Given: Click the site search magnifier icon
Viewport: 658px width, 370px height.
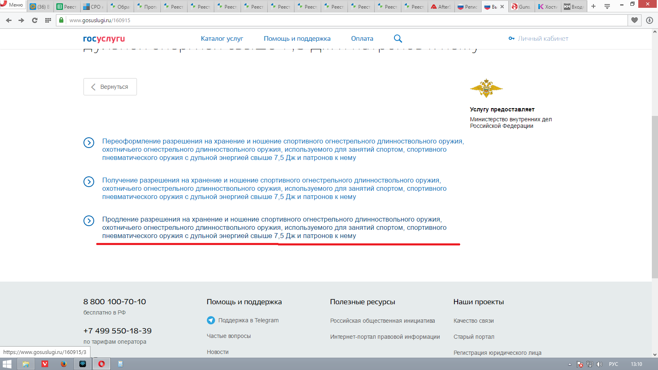Looking at the screenshot, I should tap(398, 39).
